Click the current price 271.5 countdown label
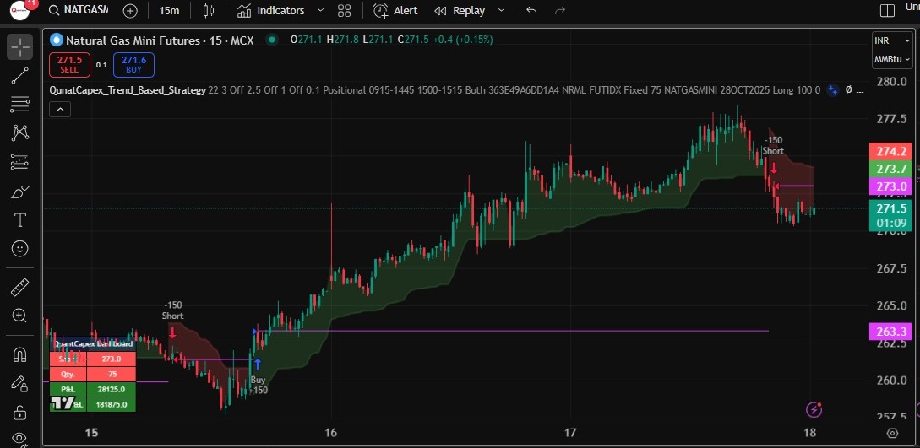The width and height of the screenshot is (920, 448). [x=891, y=215]
